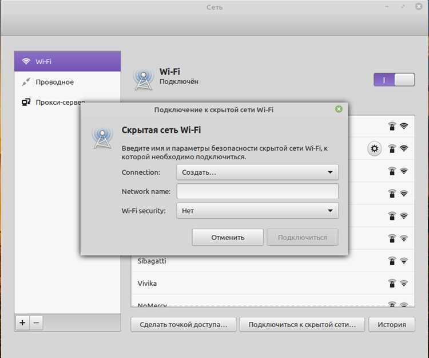The image size is (429, 358).
Task: Click the lock icon in Vivika row
Action: click(392, 283)
